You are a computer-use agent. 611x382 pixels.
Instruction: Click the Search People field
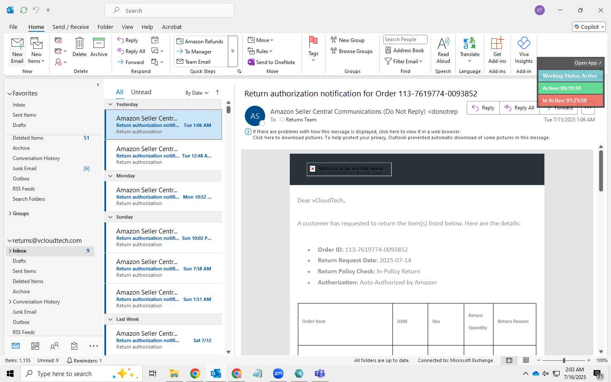click(x=405, y=39)
